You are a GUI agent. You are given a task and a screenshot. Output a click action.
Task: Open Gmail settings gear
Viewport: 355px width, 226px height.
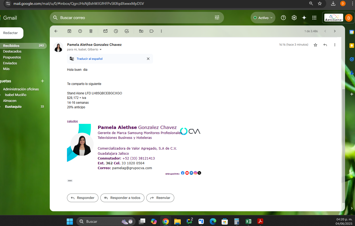(294, 18)
